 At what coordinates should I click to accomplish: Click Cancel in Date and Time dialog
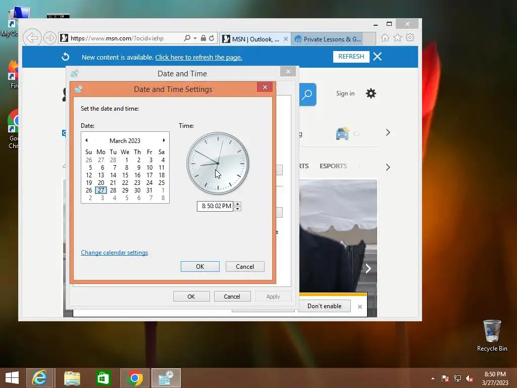232,297
